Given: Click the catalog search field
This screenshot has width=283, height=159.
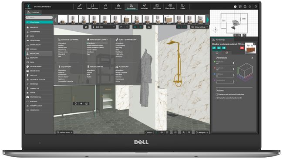Looking at the screenshot, I should tap(39, 17).
